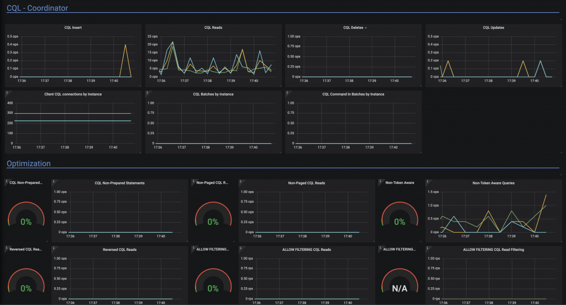Viewport: 566px width, 305px height.
Task: Open CQL Batches by Instance title menu
Action: [213, 94]
